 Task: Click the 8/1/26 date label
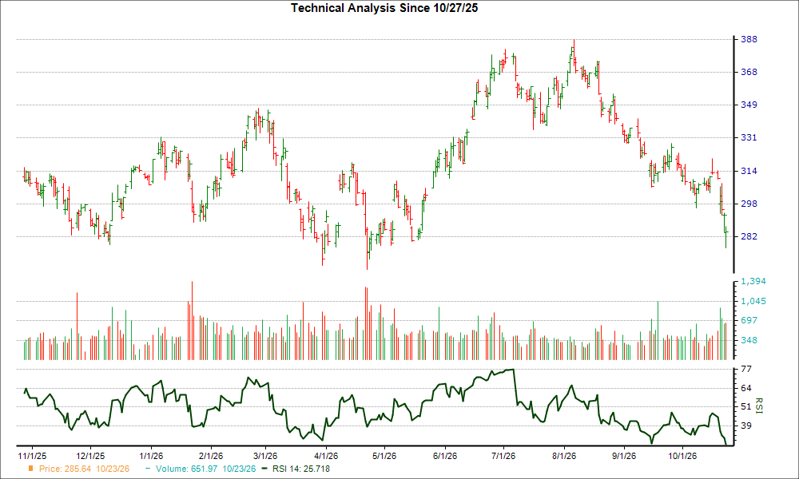[564, 456]
